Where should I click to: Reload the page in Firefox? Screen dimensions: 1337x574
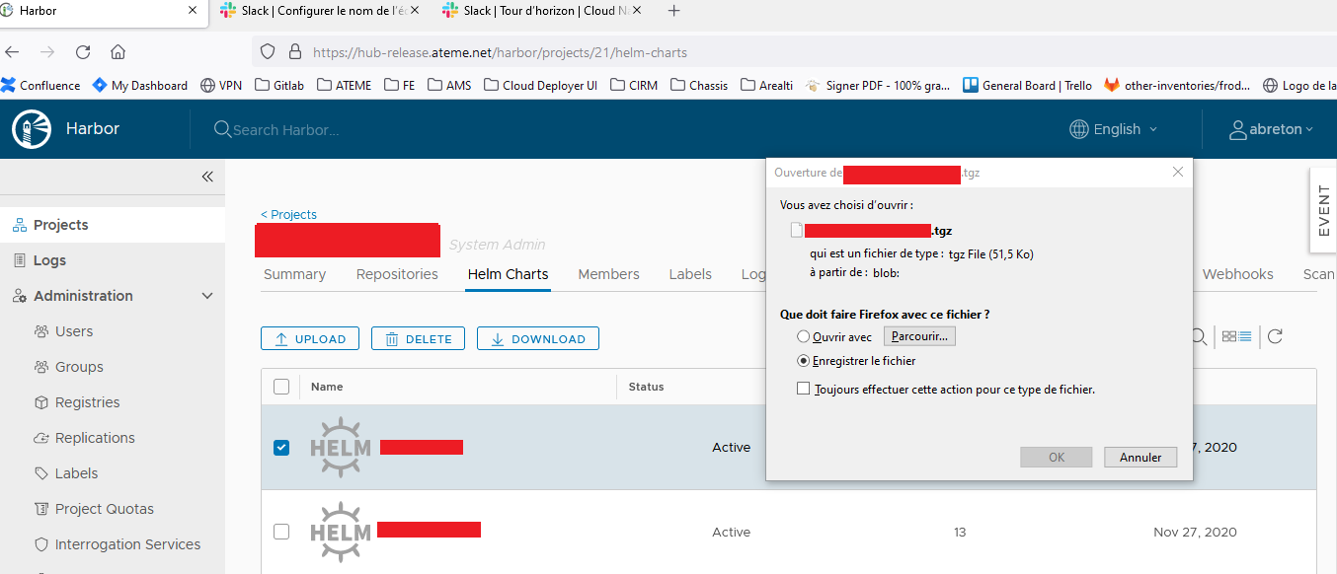point(83,52)
